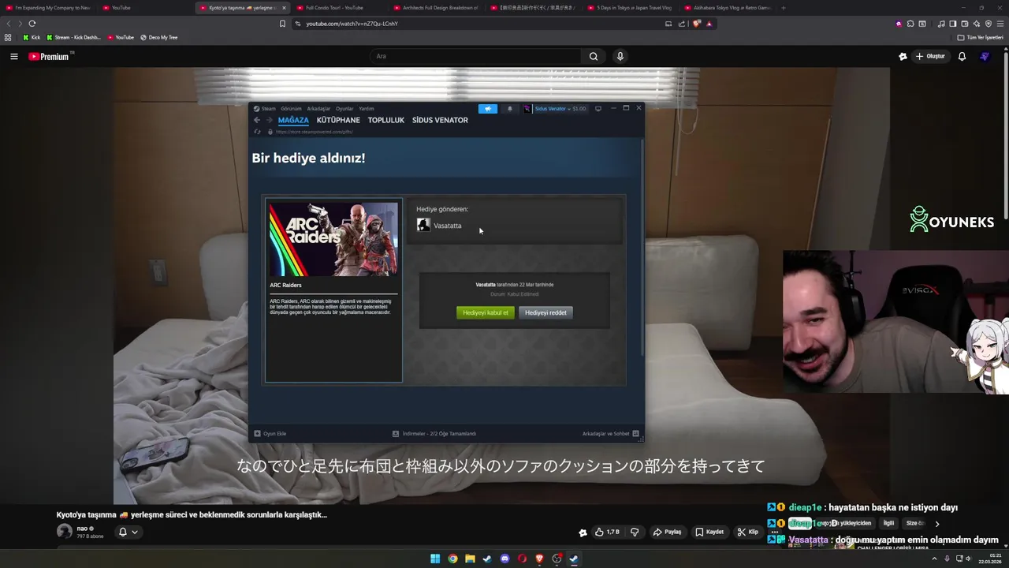Open İndirmeler downloads status
The height and width of the screenshot is (568, 1009).
(x=434, y=433)
